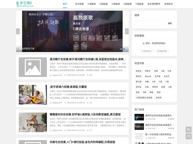Go to previous carousel slide arrow

tap(18, 31)
